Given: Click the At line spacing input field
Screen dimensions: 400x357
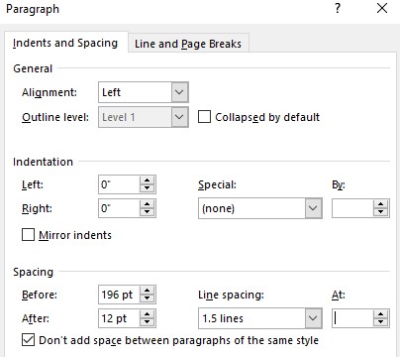Looking at the screenshot, I should pos(352,318).
